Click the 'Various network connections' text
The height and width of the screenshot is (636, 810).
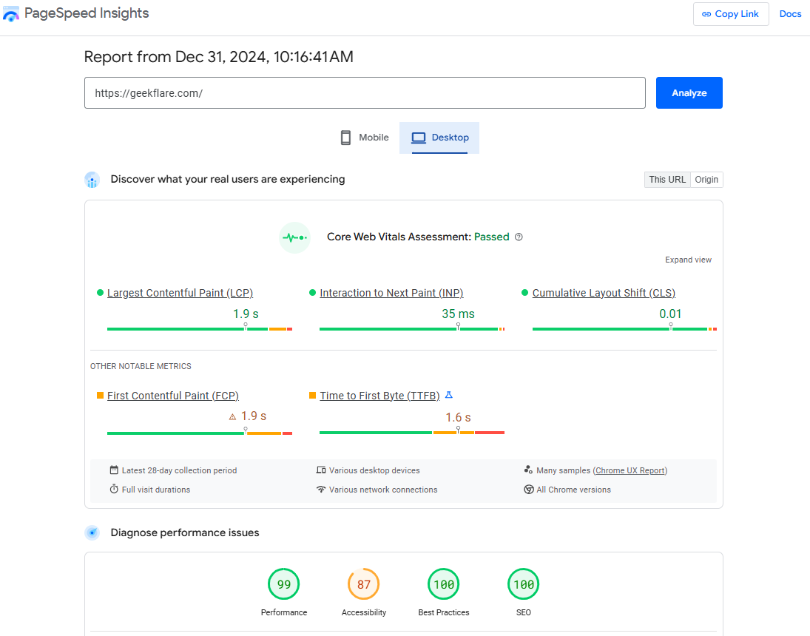tap(383, 490)
